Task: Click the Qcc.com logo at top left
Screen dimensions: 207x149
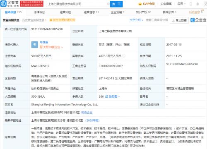Action: tap(10, 4)
